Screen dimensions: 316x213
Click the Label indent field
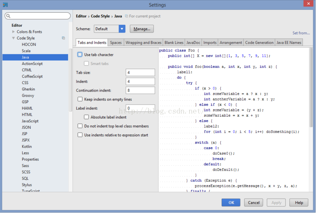[140, 108]
